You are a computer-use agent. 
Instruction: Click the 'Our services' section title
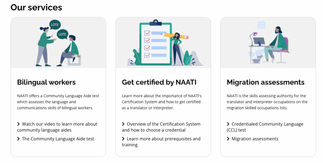[36, 8]
